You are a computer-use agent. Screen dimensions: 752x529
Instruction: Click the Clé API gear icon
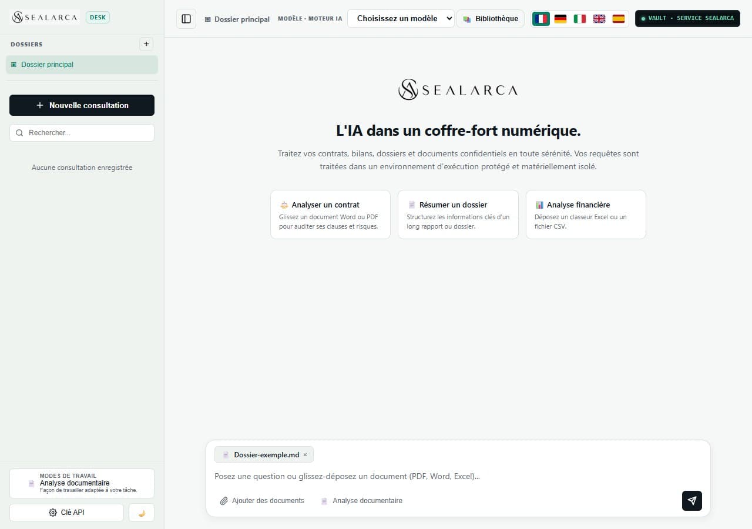[53, 513]
